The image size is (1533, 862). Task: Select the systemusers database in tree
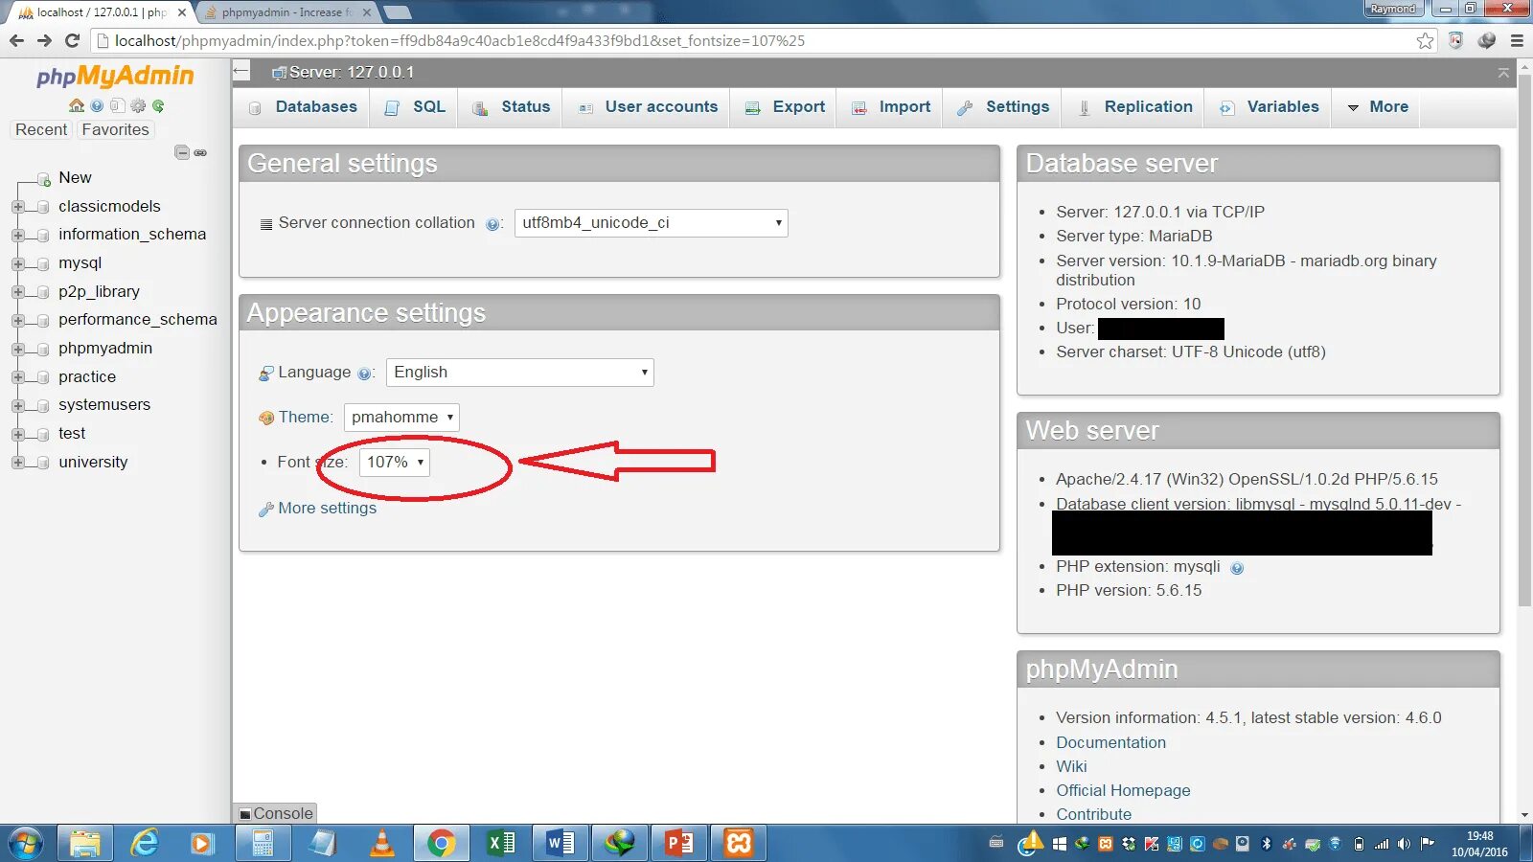(104, 405)
